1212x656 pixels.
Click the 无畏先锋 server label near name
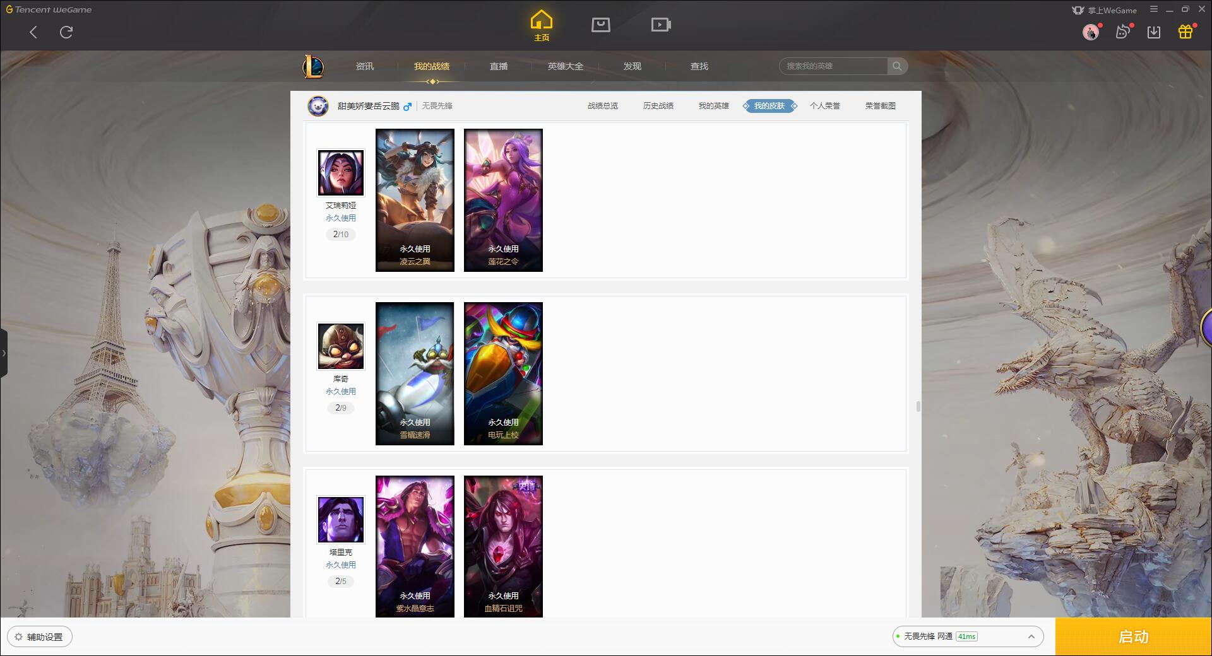437,106
